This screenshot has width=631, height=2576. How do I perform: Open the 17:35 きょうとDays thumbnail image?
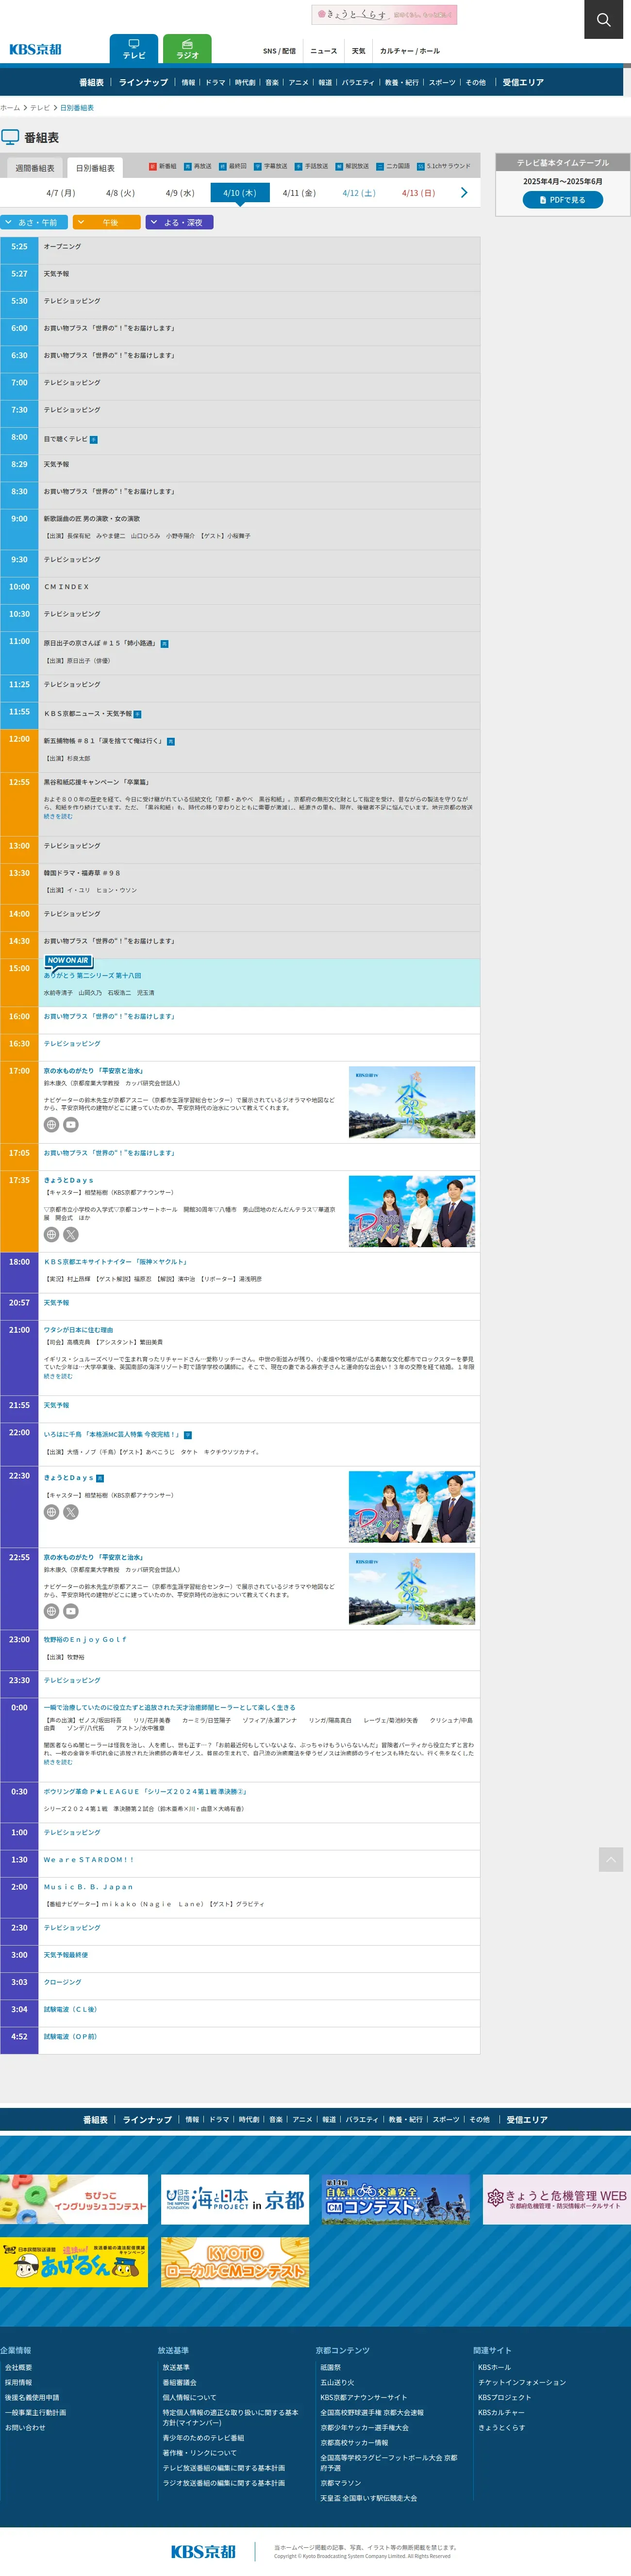click(411, 1211)
